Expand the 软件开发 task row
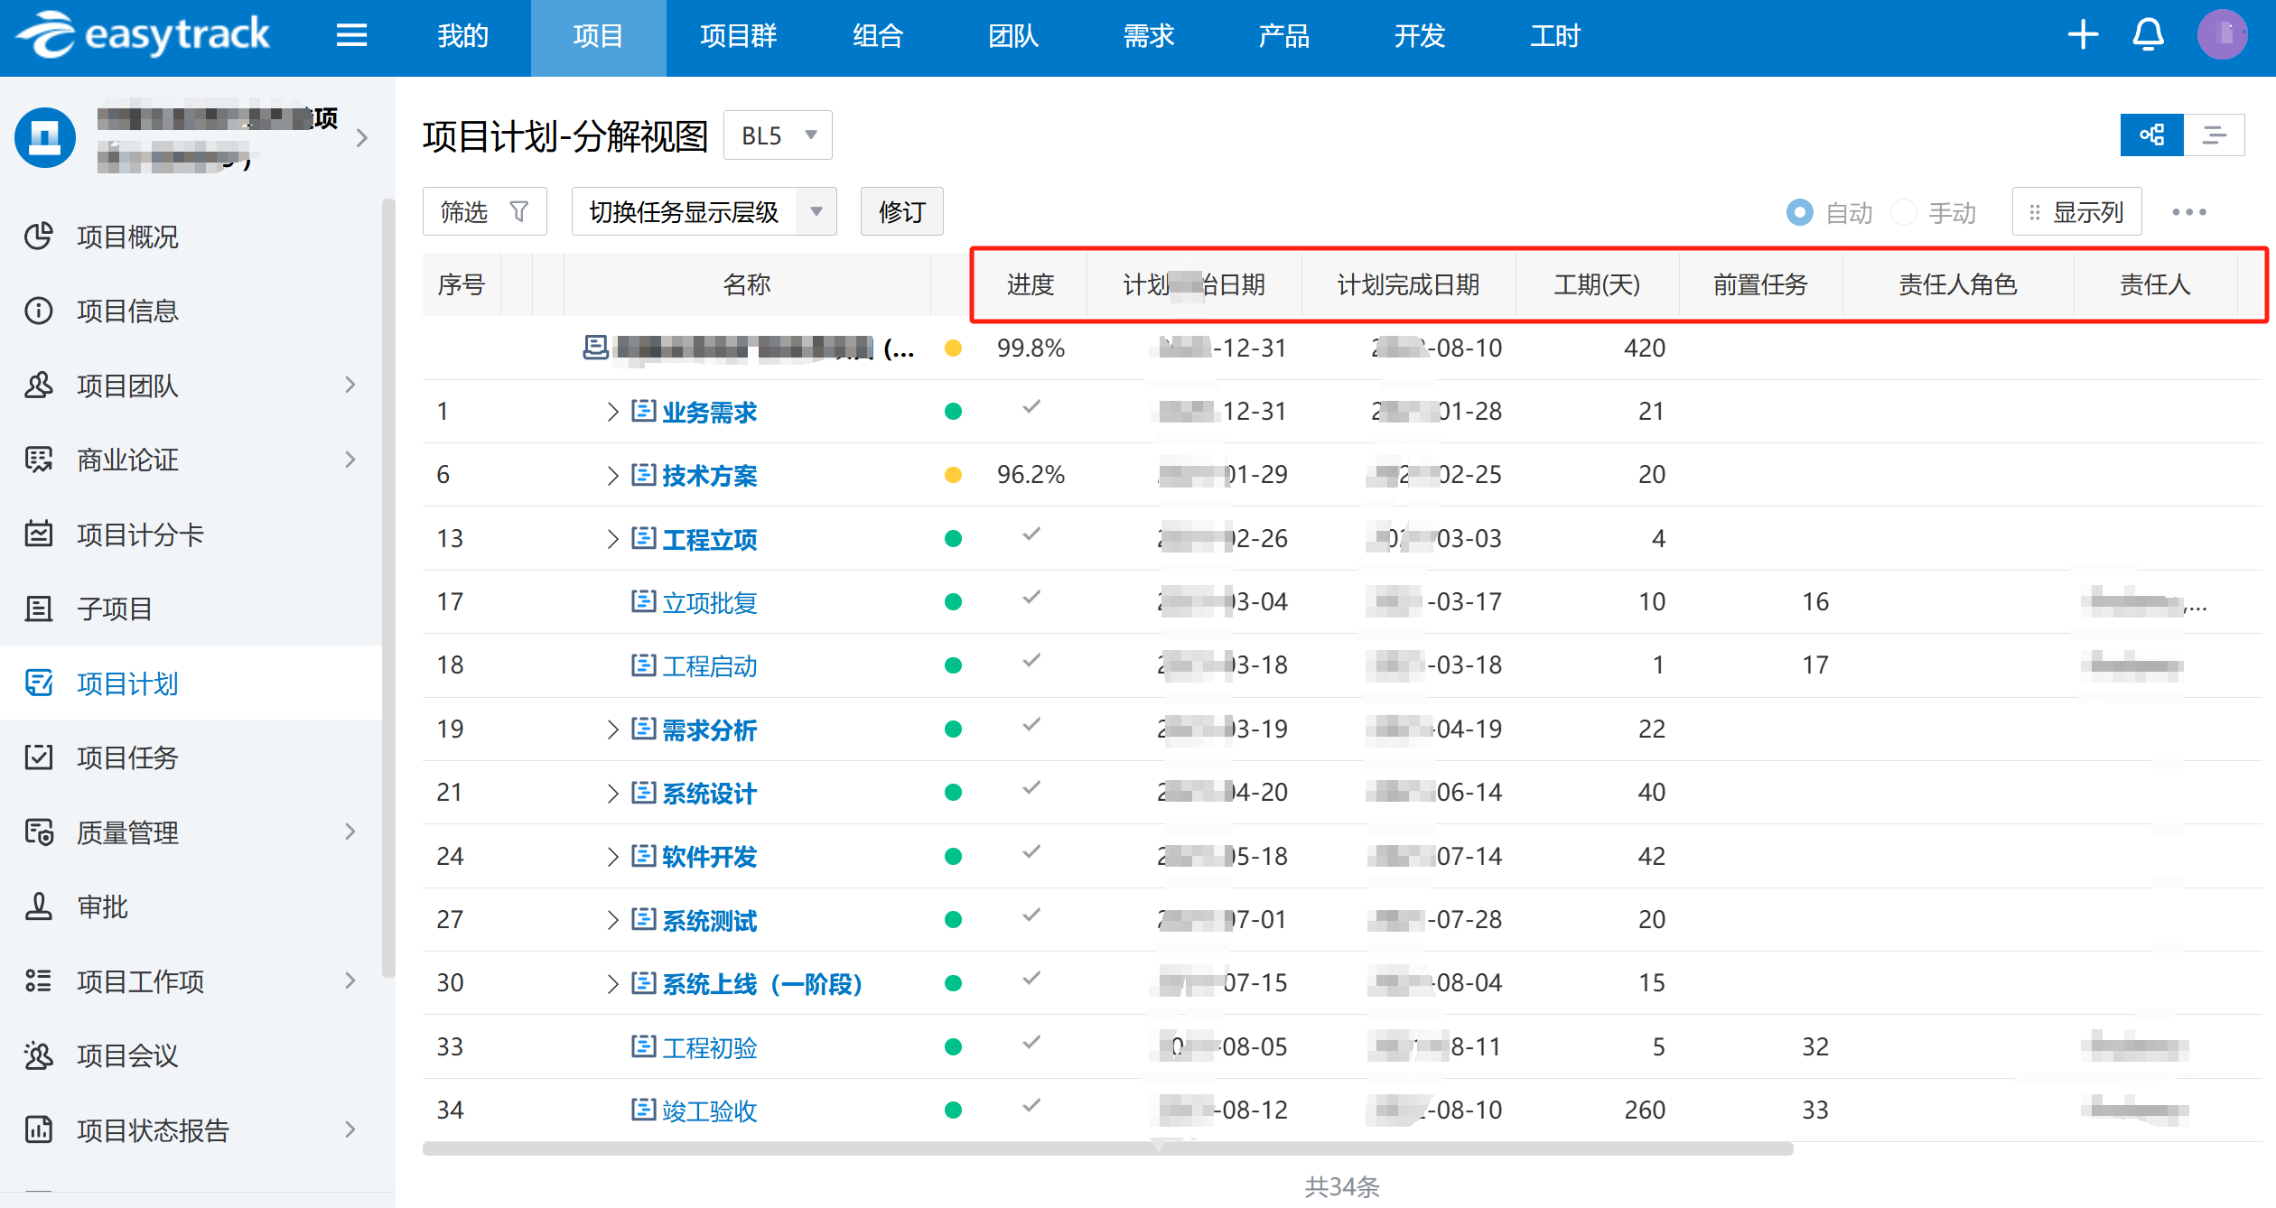 tap(612, 856)
